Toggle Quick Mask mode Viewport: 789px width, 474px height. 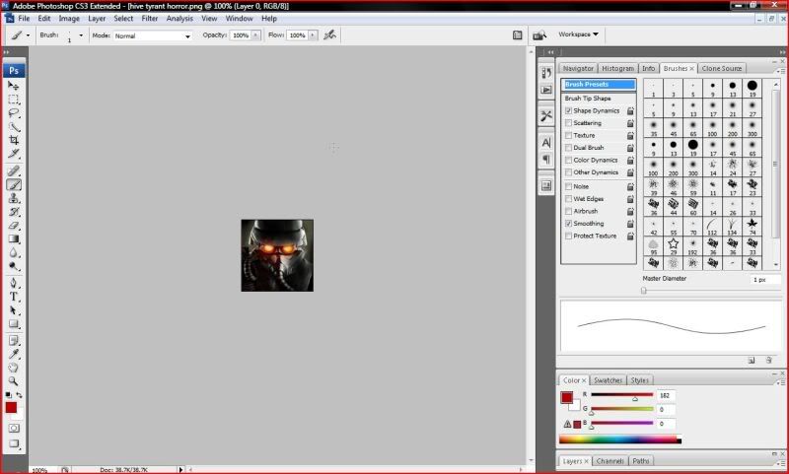tap(14, 429)
